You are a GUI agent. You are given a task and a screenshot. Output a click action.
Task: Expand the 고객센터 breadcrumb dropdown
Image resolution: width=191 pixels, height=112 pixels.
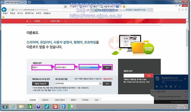(x=45, y=21)
